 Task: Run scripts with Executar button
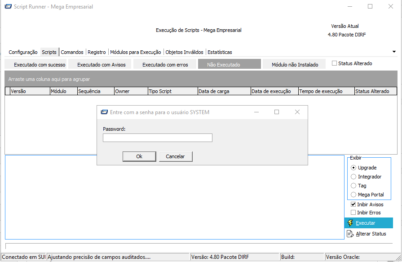[x=368, y=223]
